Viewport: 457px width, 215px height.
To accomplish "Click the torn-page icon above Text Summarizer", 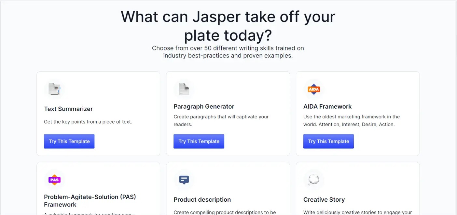I will tap(54, 88).
